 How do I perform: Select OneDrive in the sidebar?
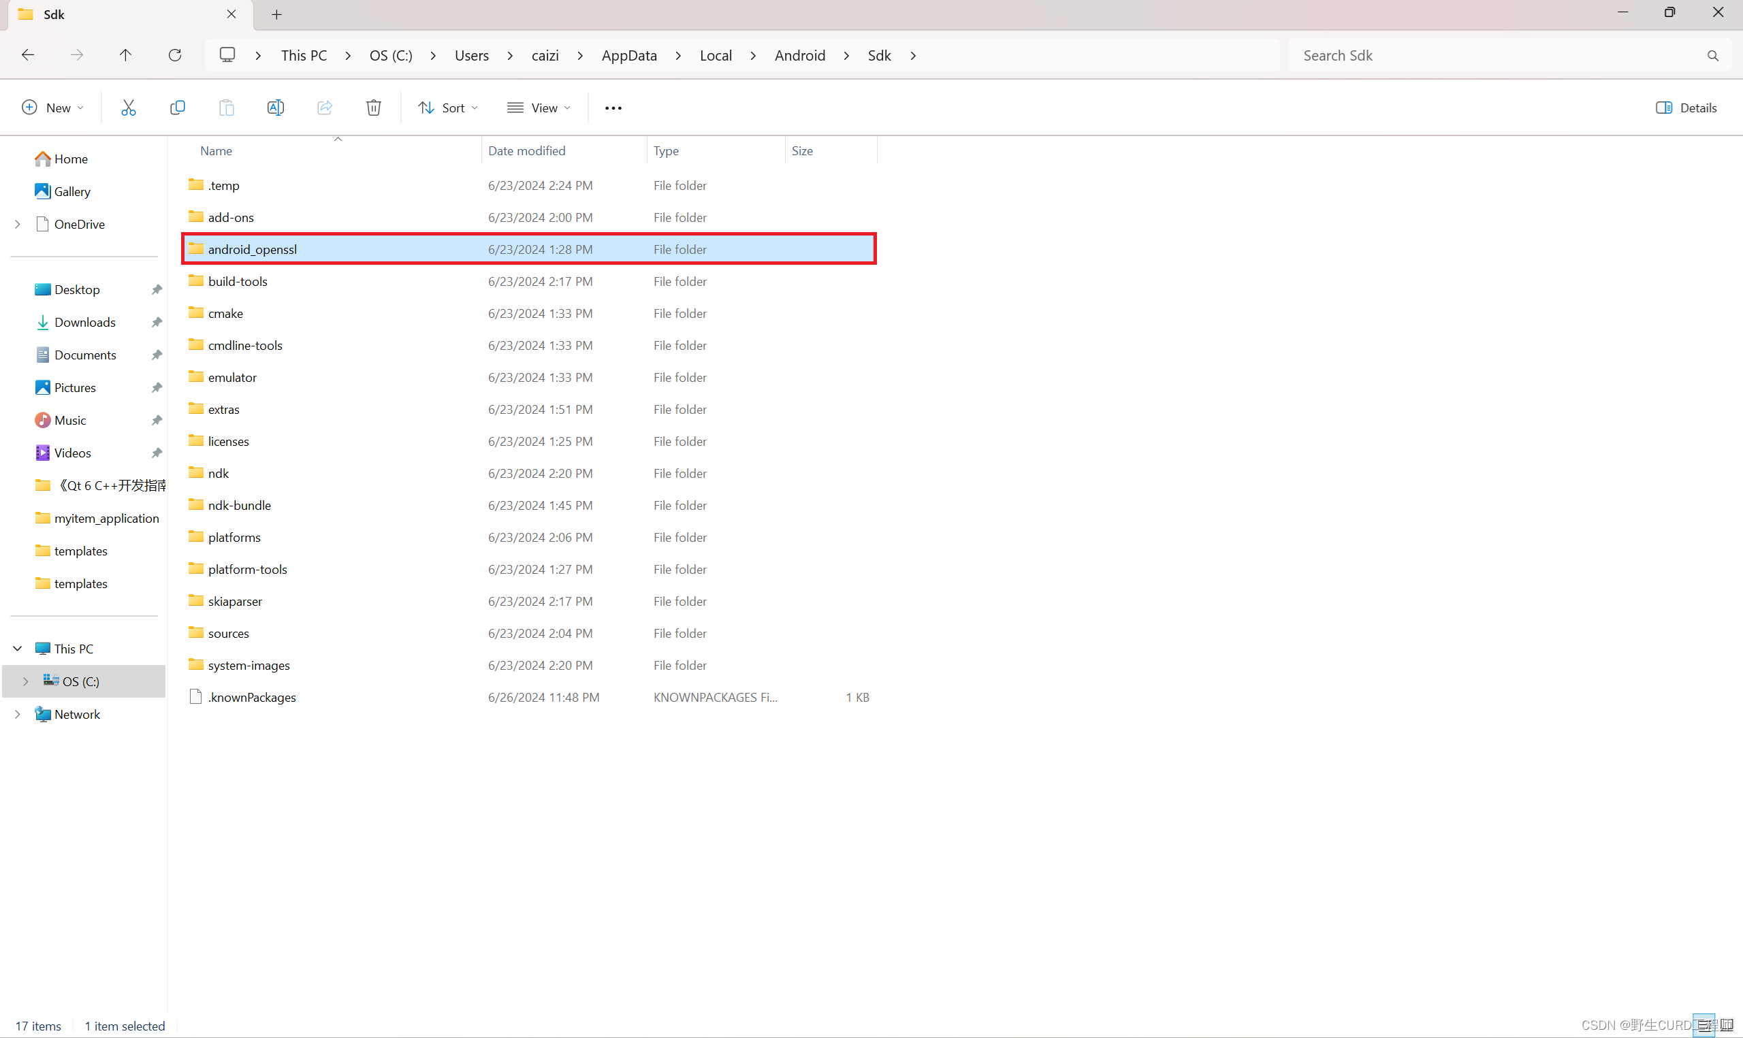tap(70, 224)
